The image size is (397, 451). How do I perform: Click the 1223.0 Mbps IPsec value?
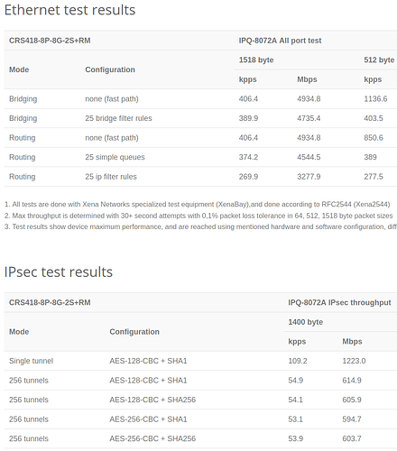coord(354,361)
